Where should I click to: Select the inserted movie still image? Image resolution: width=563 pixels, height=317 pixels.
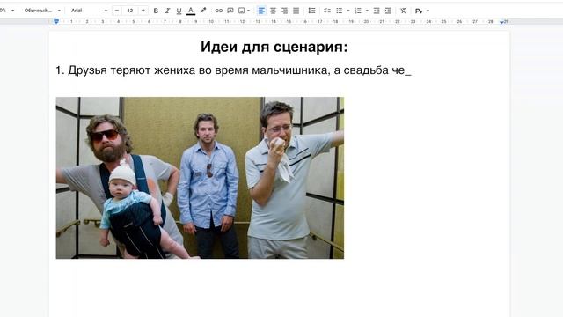coord(200,178)
